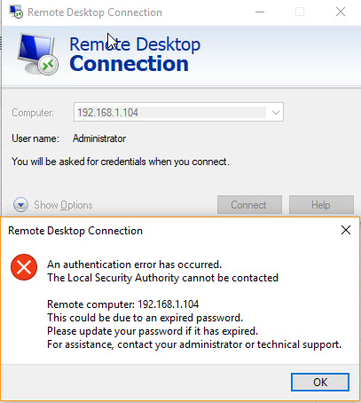Click the 'An authentication error has occurred' text

click(134, 265)
